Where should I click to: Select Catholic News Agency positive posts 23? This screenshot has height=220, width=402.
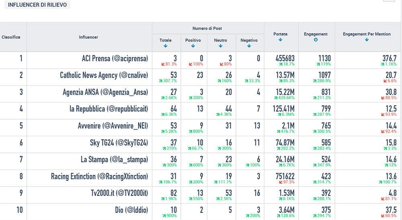click(x=200, y=75)
